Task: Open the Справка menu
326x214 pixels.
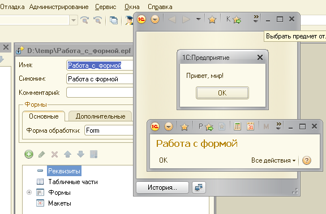Action: 160,7
